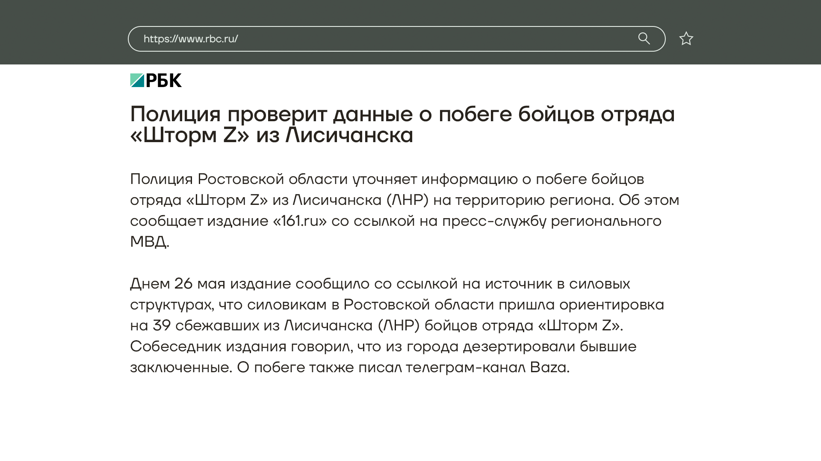The width and height of the screenshot is (821, 461).
Task: Click «(ЛНР)» in the first paragraph
Action: pos(407,200)
